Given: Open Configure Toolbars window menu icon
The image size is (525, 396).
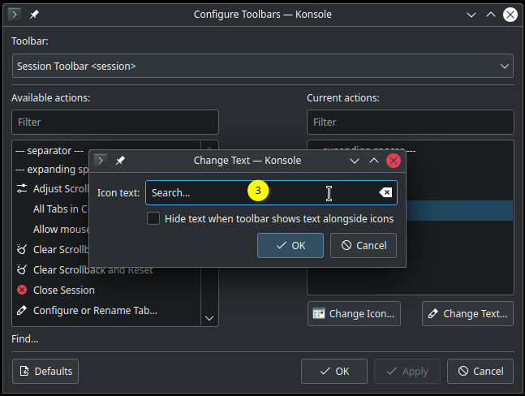Looking at the screenshot, I should tap(15, 15).
